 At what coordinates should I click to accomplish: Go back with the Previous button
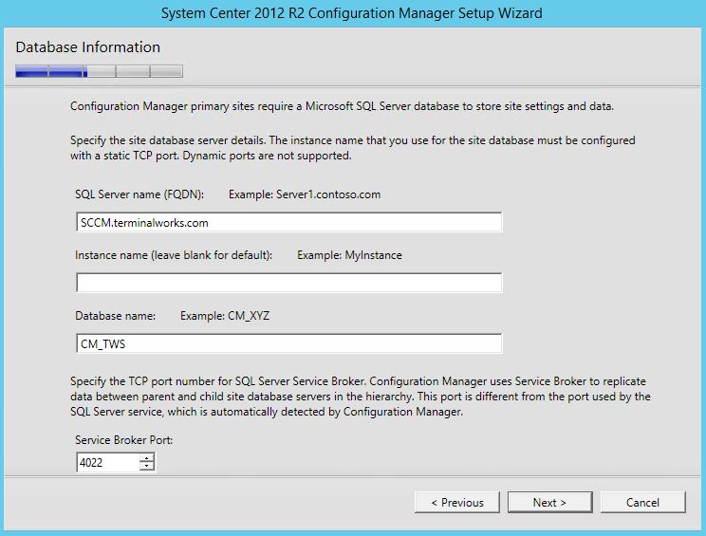point(457,502)
